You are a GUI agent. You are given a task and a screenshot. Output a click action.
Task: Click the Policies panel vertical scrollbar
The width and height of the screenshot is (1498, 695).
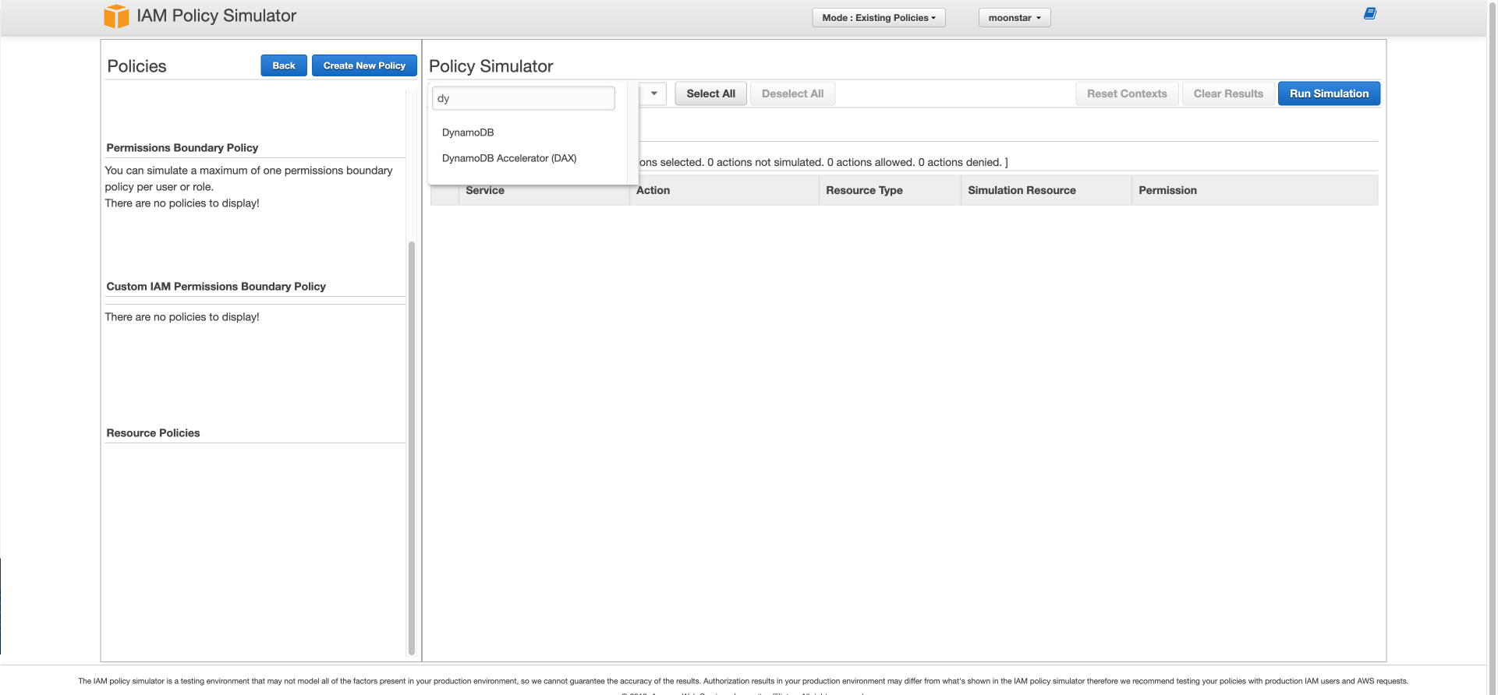(x=411, y=448)
